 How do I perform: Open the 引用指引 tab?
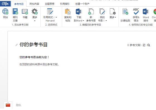pyautogui.click(x=65, y=4)
